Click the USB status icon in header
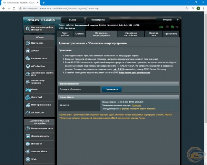The width and height of the screenshot is (207, 165). point(177,27)
